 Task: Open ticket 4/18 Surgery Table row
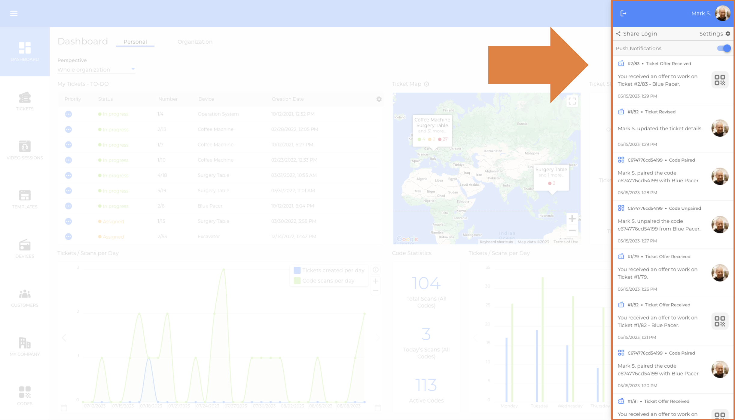221,175
